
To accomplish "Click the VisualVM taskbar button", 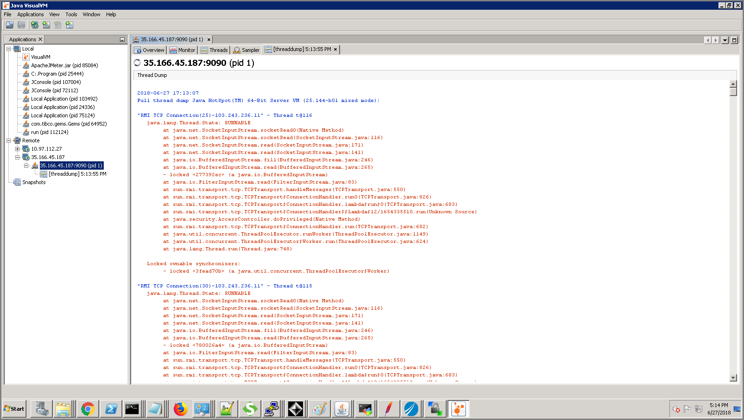I will point(459,409).
